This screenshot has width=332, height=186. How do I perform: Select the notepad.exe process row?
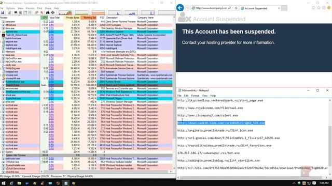point(86,72)
